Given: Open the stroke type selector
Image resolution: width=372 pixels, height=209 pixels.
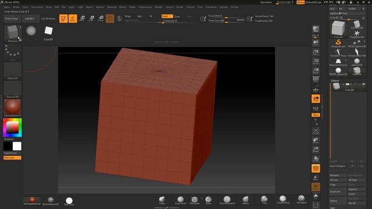Looking at the screenshot, I should click(x=12, y=52).
